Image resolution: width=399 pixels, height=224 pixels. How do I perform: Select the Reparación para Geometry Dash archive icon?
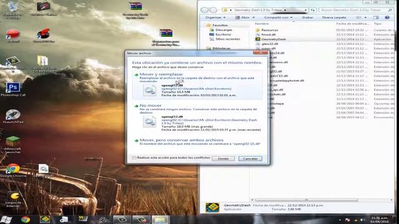tap(166, 37)
